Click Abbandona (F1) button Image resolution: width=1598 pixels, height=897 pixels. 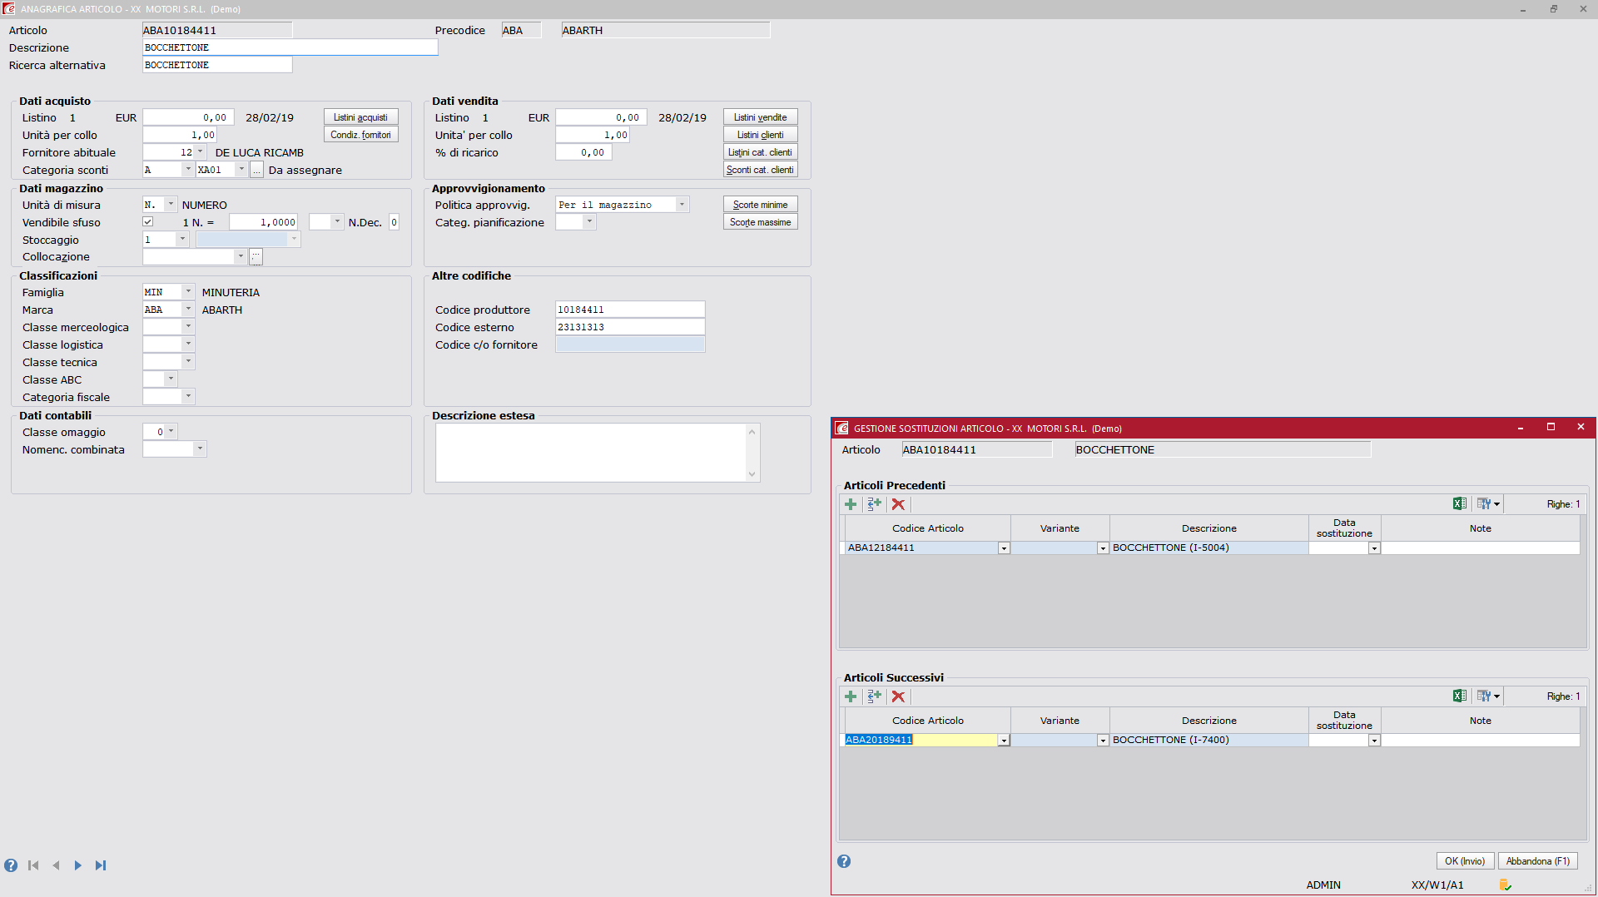click(1537, 861)
